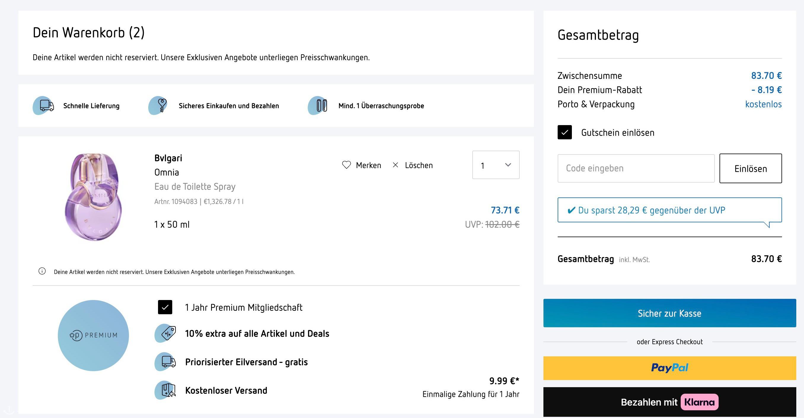The image size is (804, 418).
Task: Click the heart icon next to Merken
Action: click(x=347, y=165)
